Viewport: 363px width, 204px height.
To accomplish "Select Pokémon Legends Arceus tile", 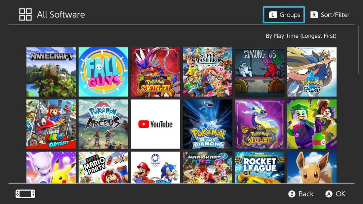I will (x=103, y=124).
